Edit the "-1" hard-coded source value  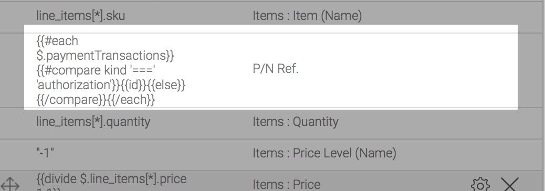click(x=45, y=153)
